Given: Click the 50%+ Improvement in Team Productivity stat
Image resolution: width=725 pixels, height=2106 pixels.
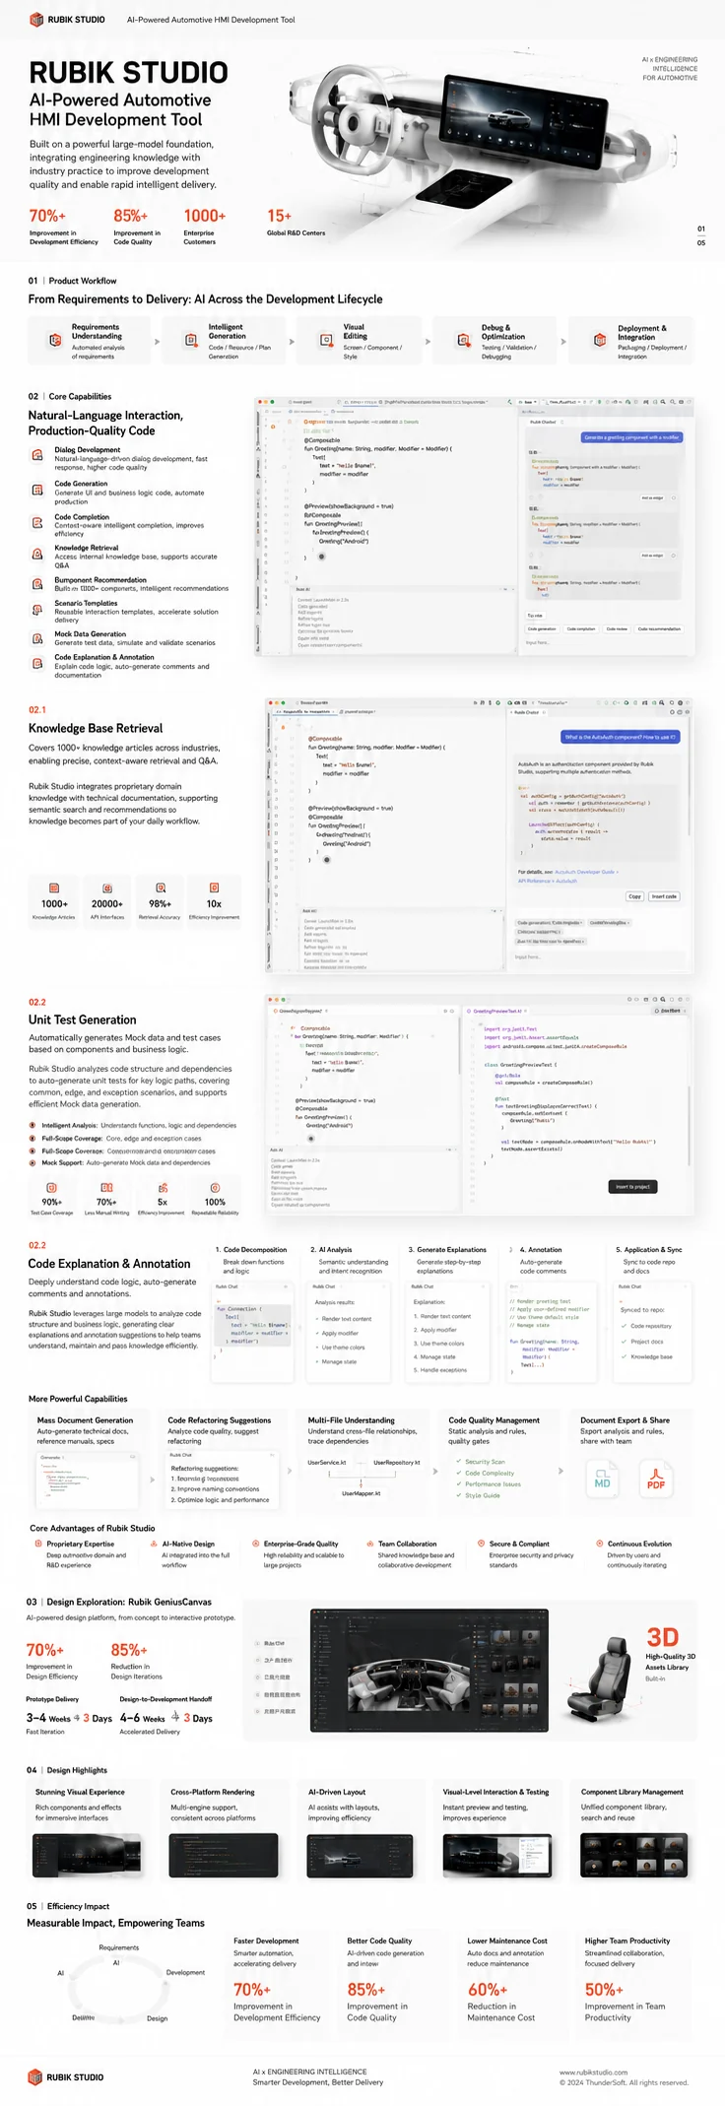Looking at the screenshot, I should pos(625,2001).
